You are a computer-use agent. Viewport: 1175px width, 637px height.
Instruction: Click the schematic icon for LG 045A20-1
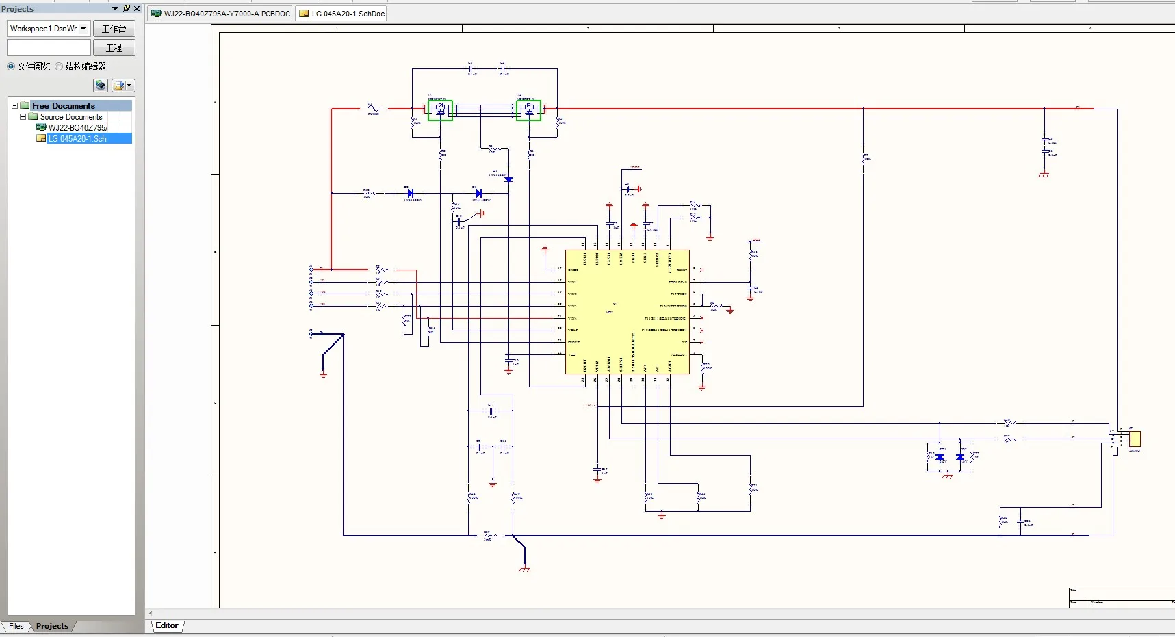(41, 138)
